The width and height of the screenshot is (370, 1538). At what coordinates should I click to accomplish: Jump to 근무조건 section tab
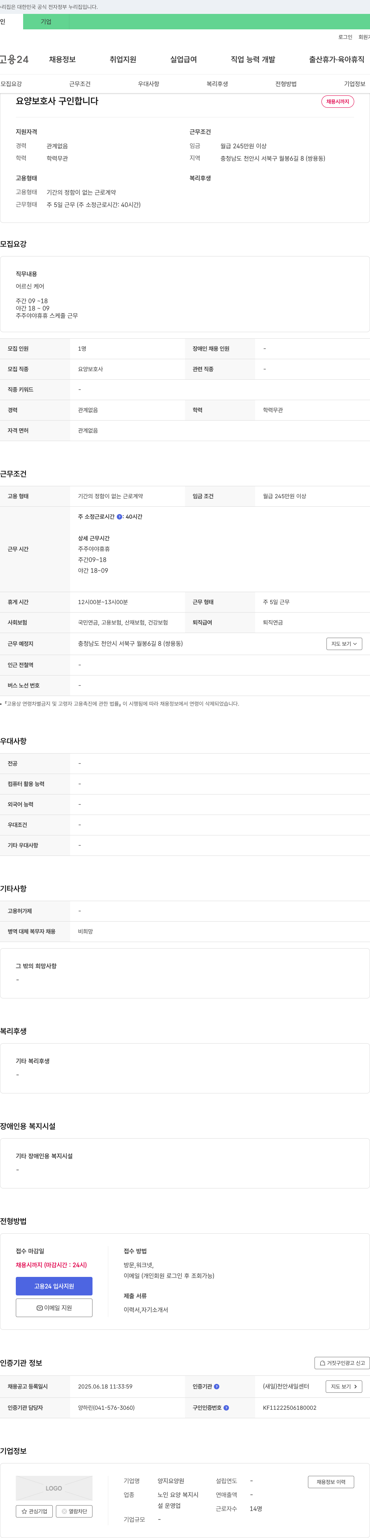pyautogui.click(x=80, y=83)
